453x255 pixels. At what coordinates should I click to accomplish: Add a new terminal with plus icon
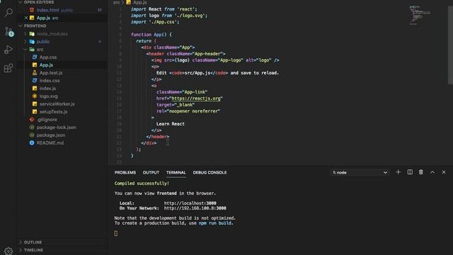tap(398, 172)
